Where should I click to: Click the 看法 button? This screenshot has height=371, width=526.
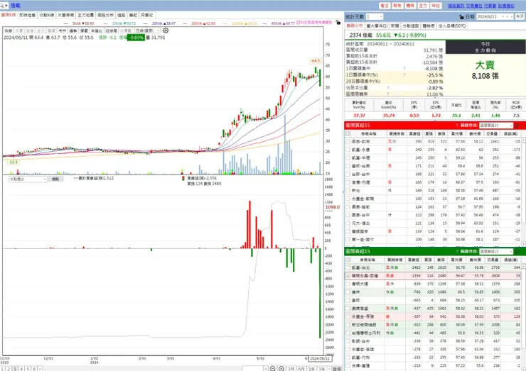[x=385, y=6]
